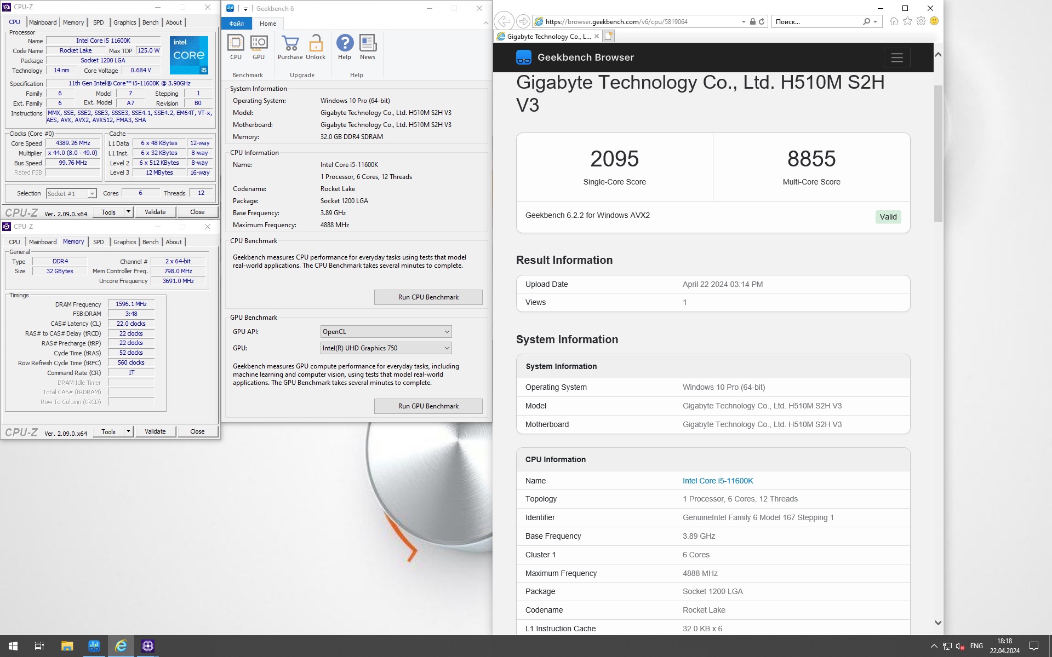Select the Home ribbon tab in Geekbench
1052x657 pixels.
coord(268,24)
